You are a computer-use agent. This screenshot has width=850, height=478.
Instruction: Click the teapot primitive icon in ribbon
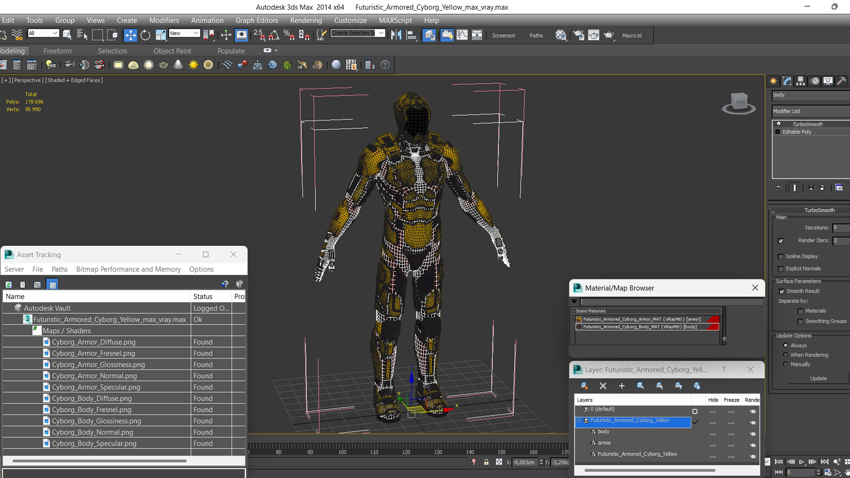coord(163,65)
